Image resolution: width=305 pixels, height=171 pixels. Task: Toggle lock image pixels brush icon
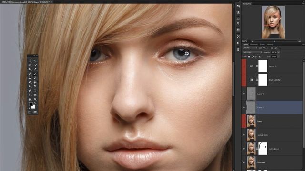tap(253, 57)
